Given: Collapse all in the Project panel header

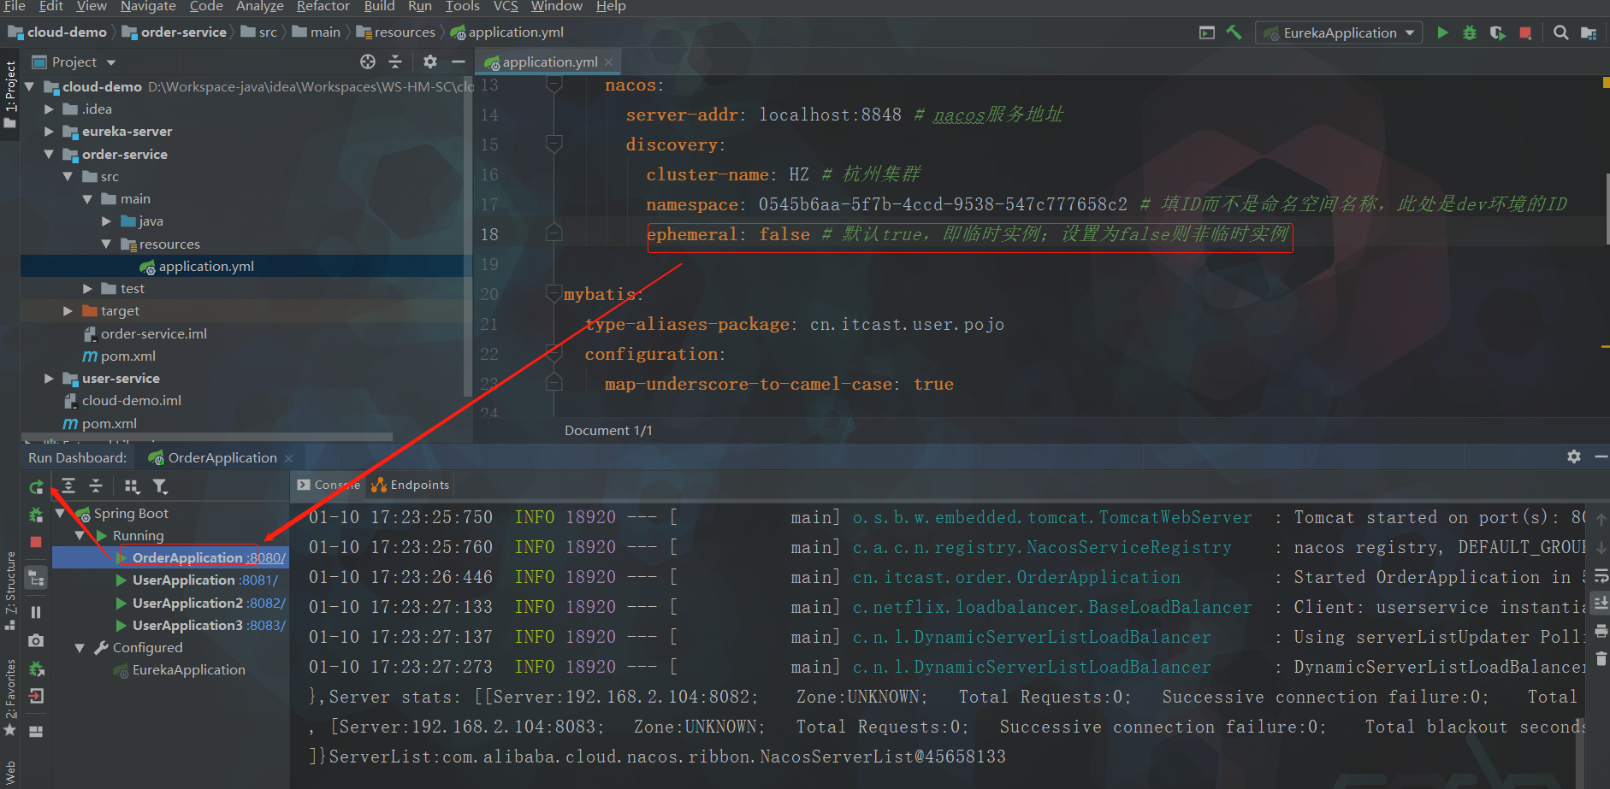Looking at the screenshot, I should 395,62.
